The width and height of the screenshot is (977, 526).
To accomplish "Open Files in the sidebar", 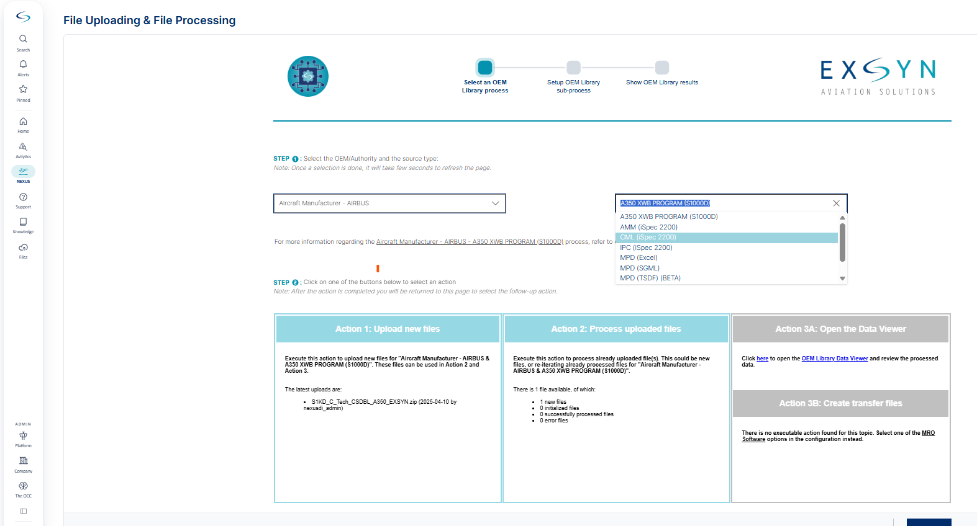I will [23, 251].
